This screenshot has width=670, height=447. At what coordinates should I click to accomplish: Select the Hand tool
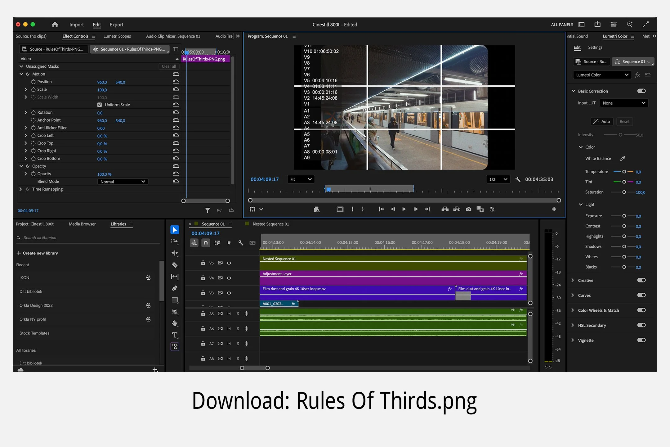click(x=175, y=323)
